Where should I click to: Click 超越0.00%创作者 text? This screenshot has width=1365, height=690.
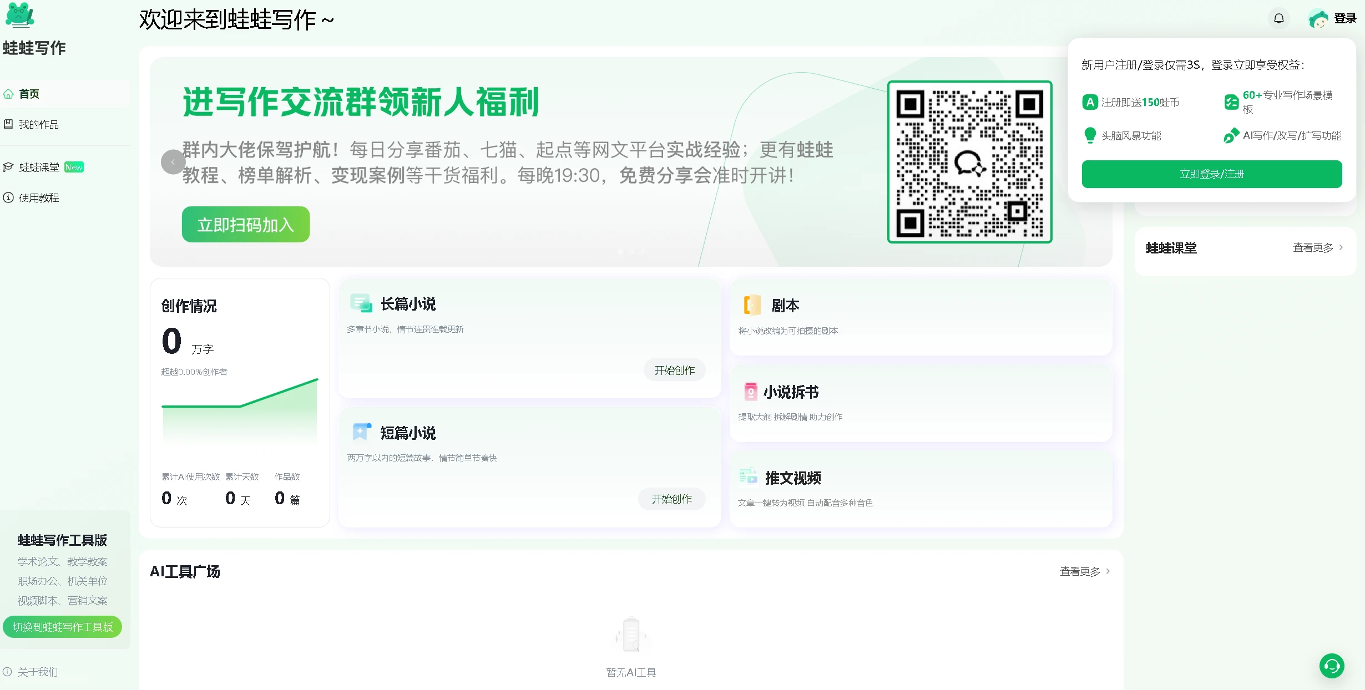[194, 372]
